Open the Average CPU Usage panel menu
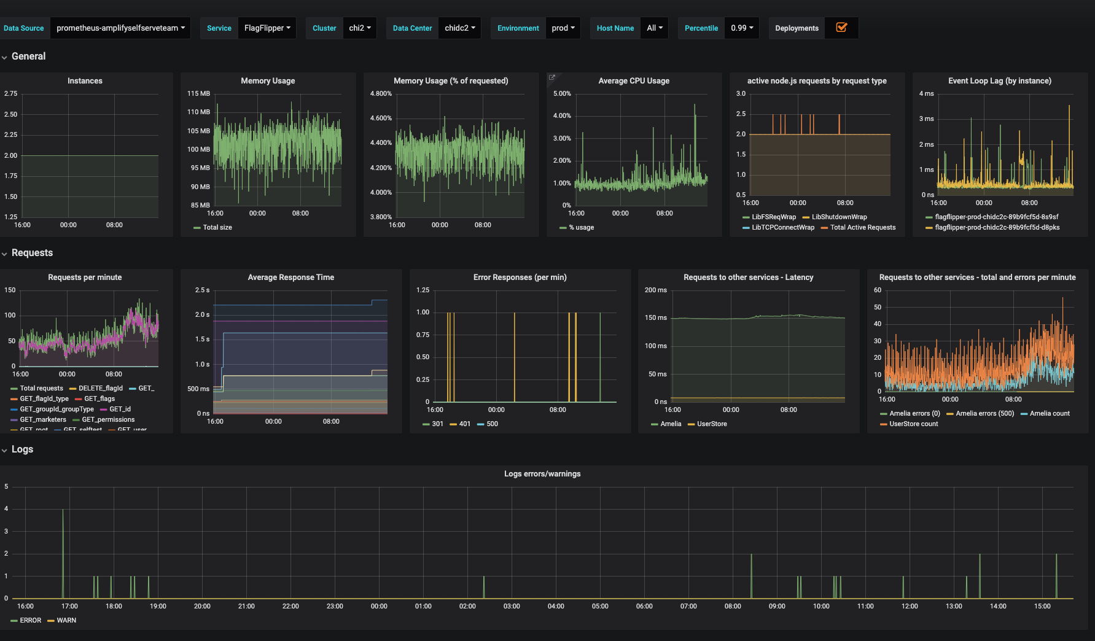 pyautogui.click(x=634, y=81)
